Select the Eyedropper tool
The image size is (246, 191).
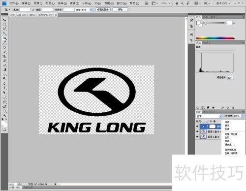4,42
